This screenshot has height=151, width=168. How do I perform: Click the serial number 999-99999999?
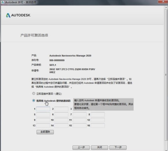[57, 60]
